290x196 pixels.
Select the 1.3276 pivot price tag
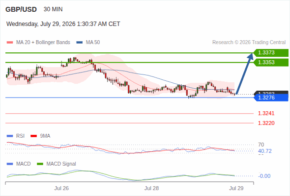tap(271, 98)
